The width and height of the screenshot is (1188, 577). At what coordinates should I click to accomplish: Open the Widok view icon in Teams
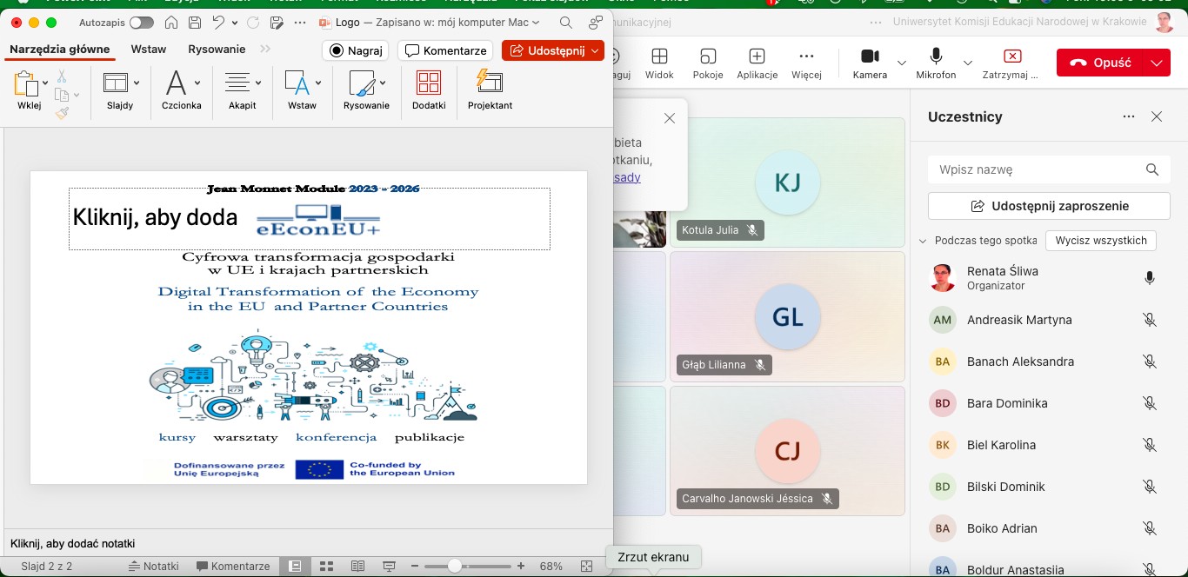pyautogui.click(x=659, y=56)
